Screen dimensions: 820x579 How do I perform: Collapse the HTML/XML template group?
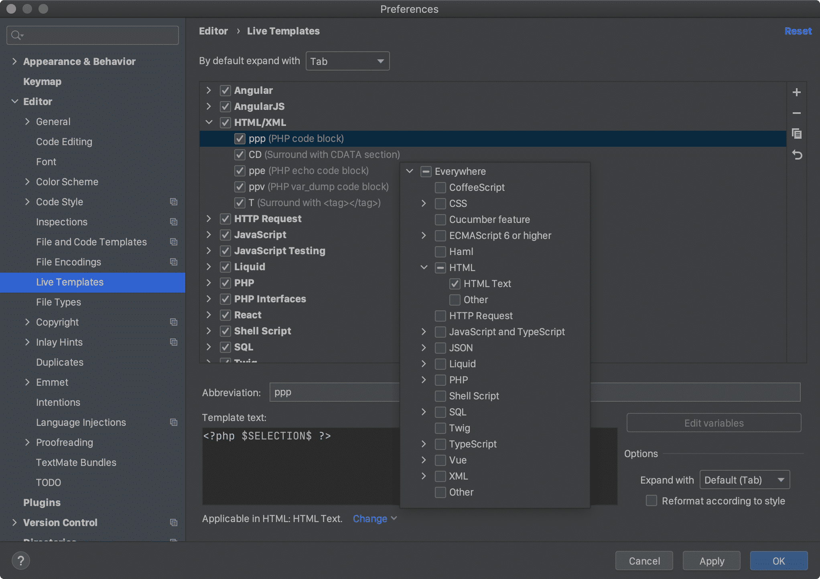209,122
